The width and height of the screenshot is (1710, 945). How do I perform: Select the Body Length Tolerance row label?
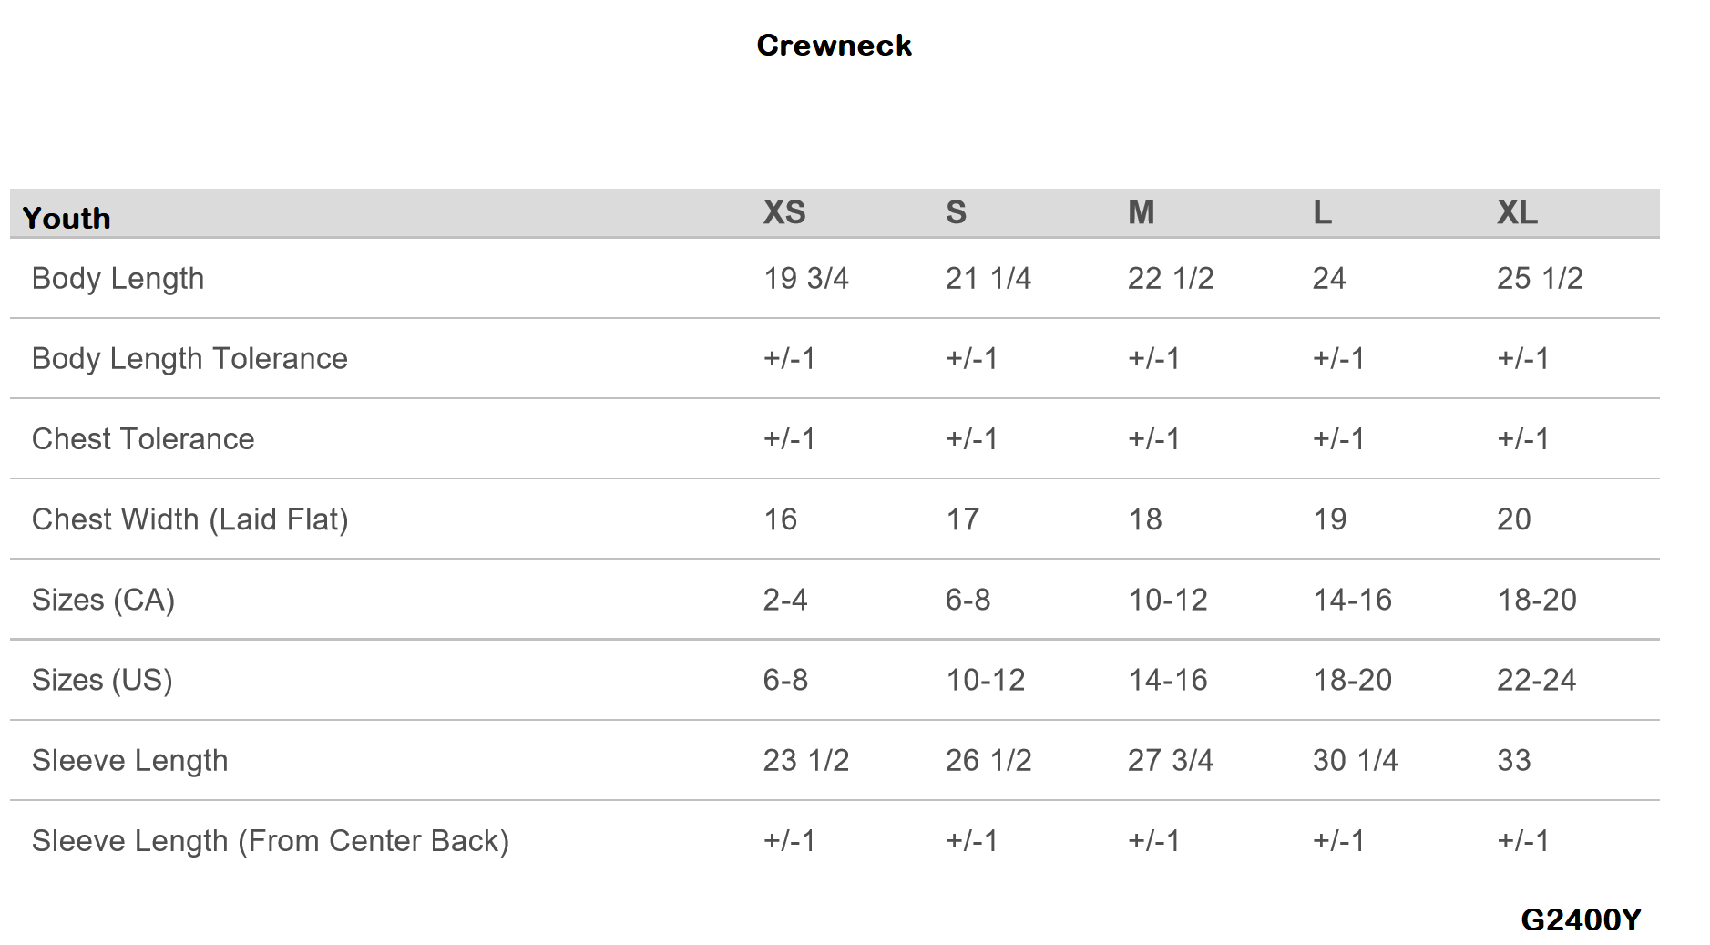click(x=189, y=359)
